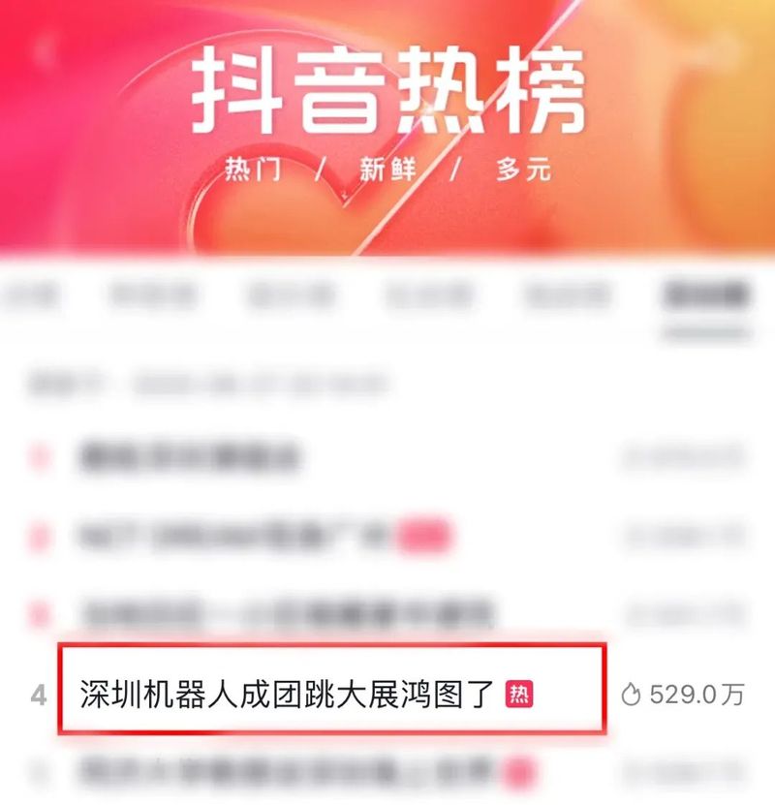Select the third blurred tab in the tab bar

tap(292, 295)
